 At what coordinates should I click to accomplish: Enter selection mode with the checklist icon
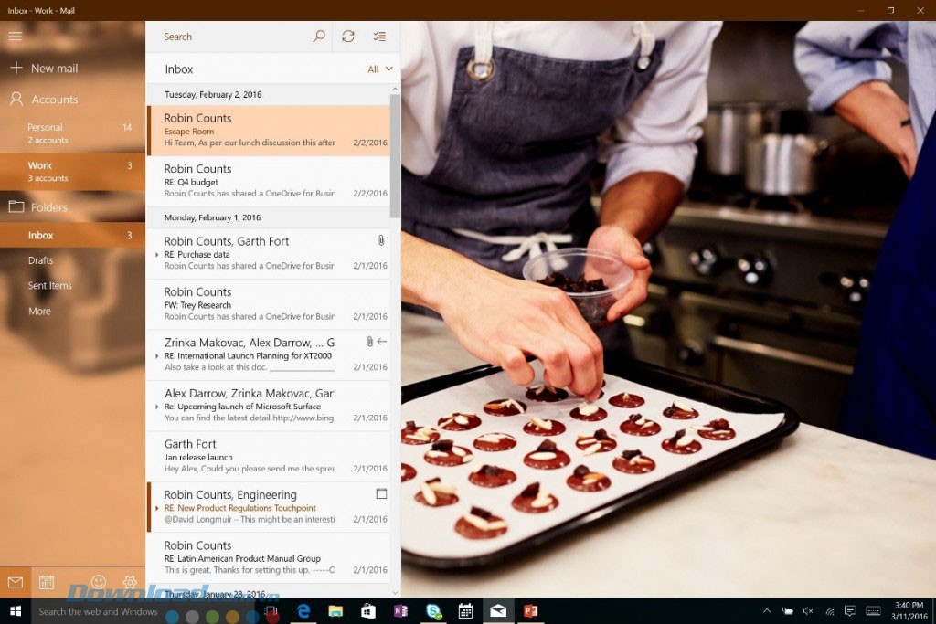(379, 37)
